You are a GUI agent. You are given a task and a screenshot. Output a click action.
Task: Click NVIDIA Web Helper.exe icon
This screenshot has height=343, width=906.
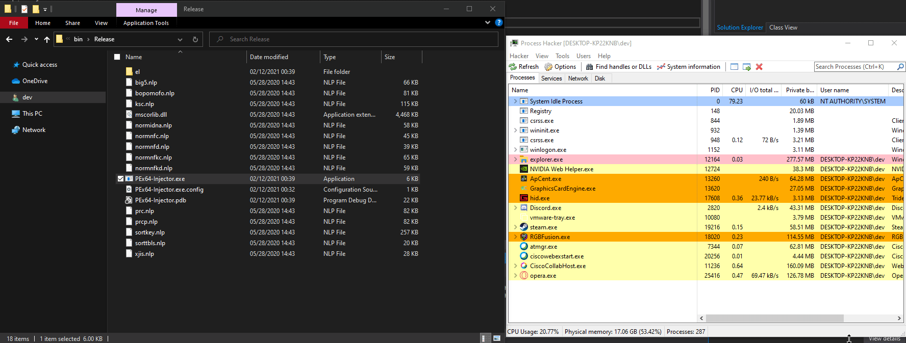tap(523, 169)
